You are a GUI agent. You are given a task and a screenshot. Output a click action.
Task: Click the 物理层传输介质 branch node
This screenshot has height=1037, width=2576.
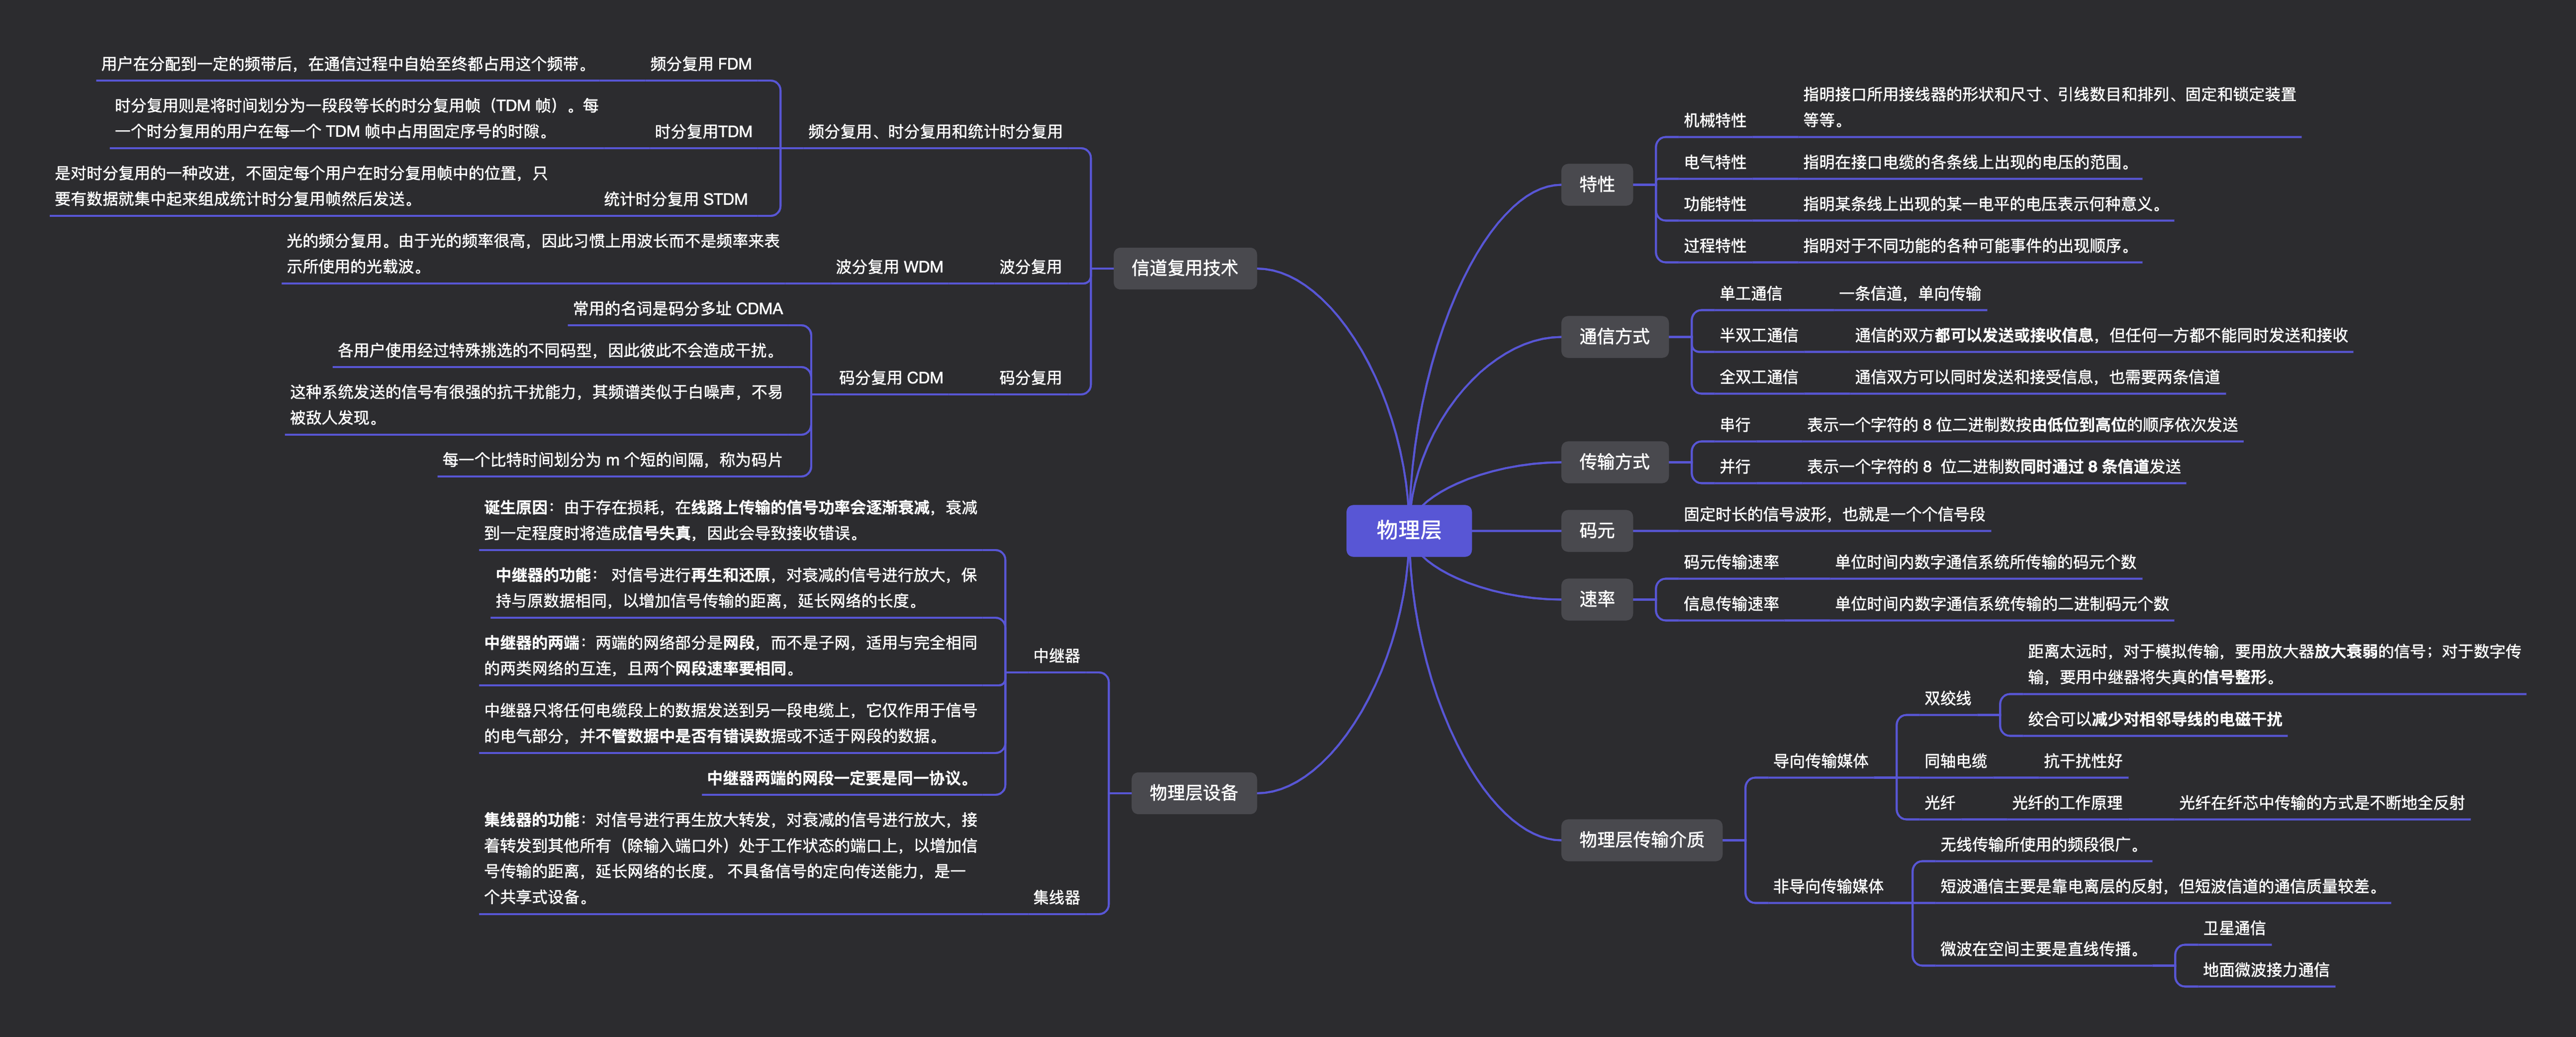1641,839
